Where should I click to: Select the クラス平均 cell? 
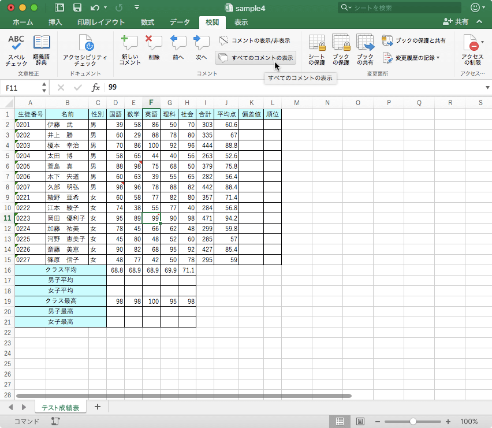coord(61,270)
